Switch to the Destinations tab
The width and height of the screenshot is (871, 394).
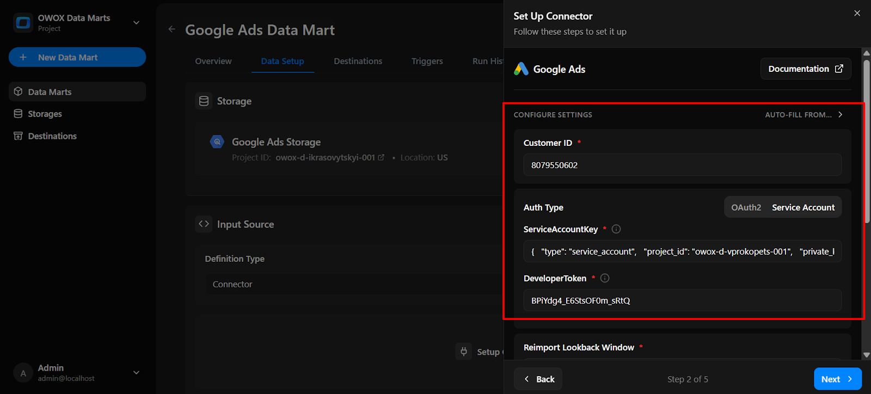(358, 61)
